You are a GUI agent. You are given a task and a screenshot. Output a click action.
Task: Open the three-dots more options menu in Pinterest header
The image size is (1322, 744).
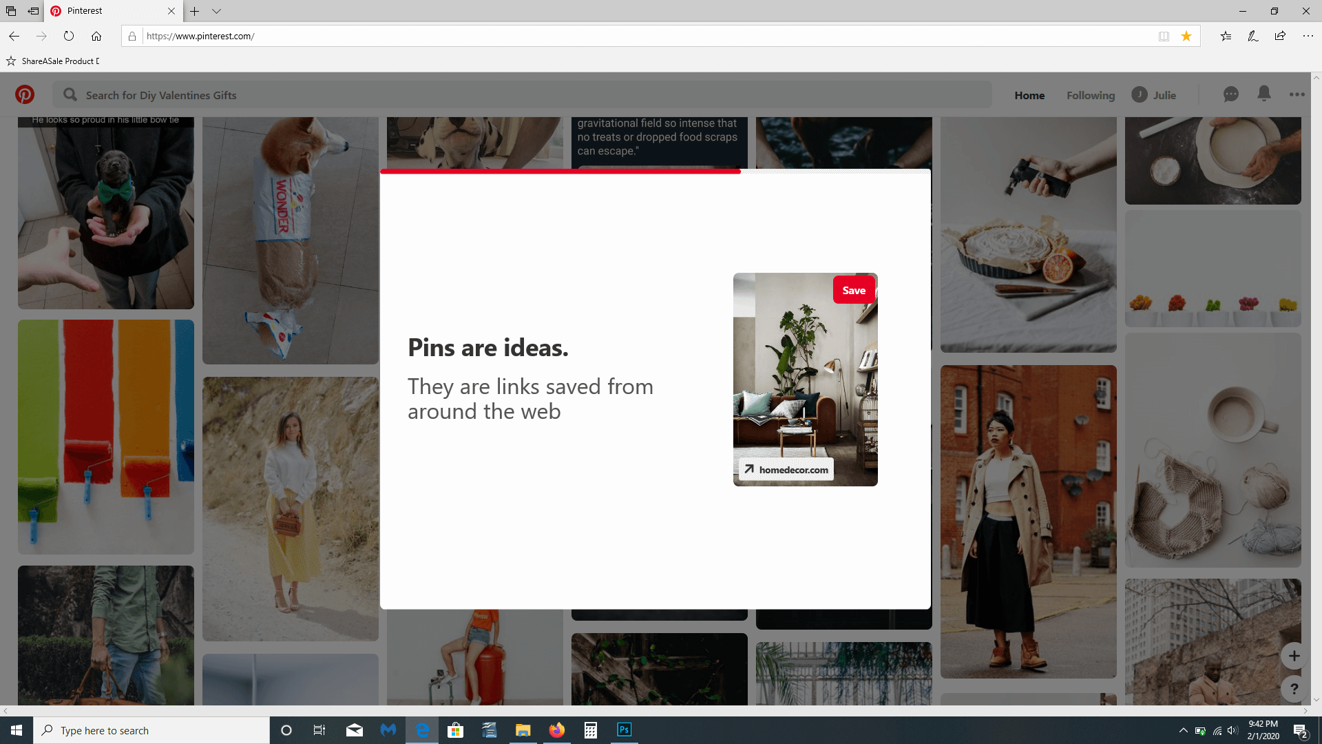pyautogui.click(x=1297, y=94)
